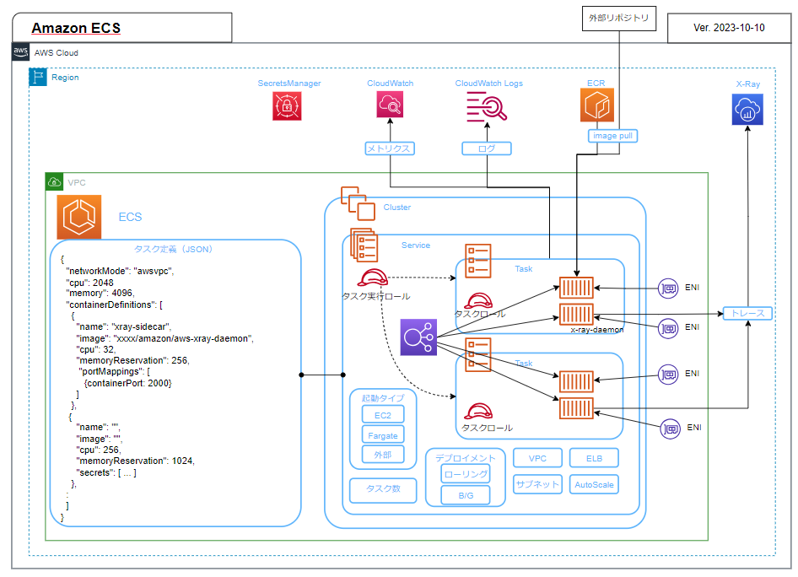Select the タスク実行ロール role icon
798x577 pixels.
(375, 276)
